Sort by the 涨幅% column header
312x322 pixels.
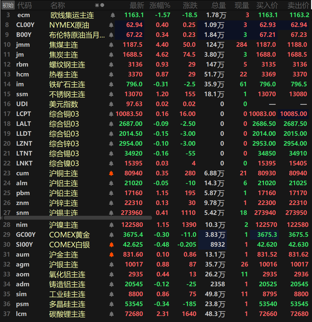[x=160, y=5]
